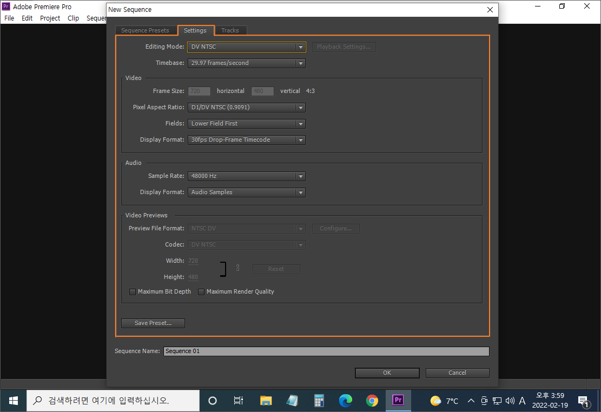This screenshot has height=412, width=601.
Task: Open Pixel Aspect Ratio dropdown
Action: click(x=247, y=108)
